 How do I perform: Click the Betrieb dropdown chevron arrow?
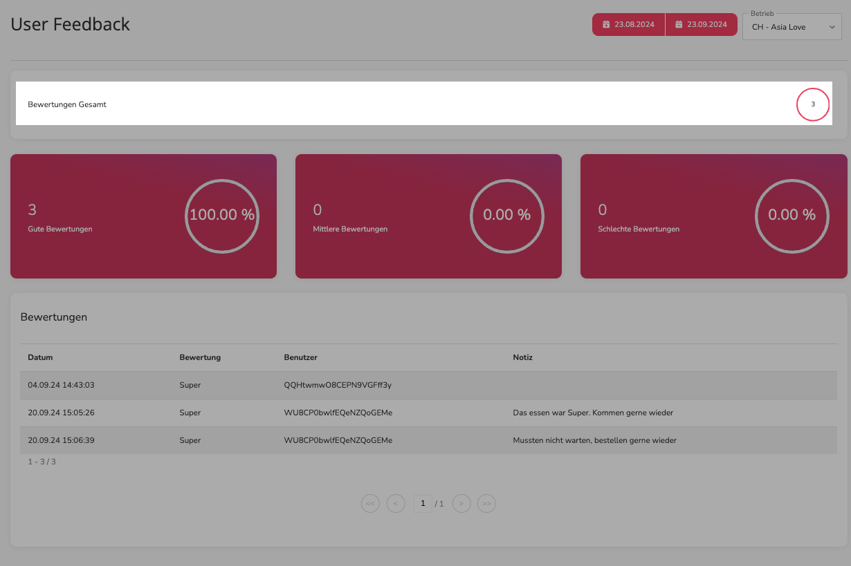point(832,28)
